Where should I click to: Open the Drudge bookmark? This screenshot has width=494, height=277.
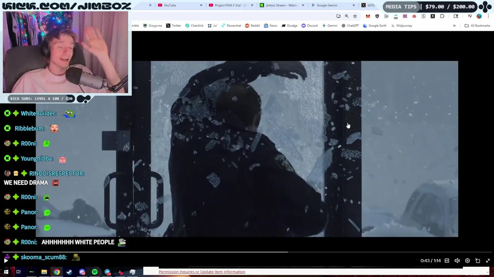point(289,26)
